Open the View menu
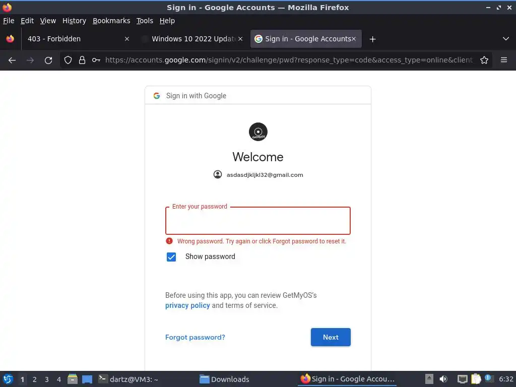Image resolution: width=516 pixels, height=387 pixels. point(48,21)
